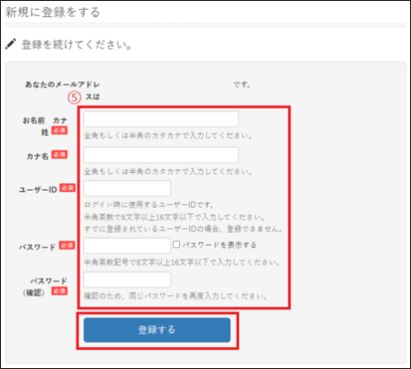Enable the パスワードを表示する checkbox
The image size is (411, 369).
coord(176,244)
